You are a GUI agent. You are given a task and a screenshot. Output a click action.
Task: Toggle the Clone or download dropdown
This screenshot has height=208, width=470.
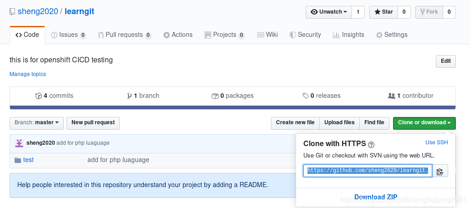click(424, 123)
